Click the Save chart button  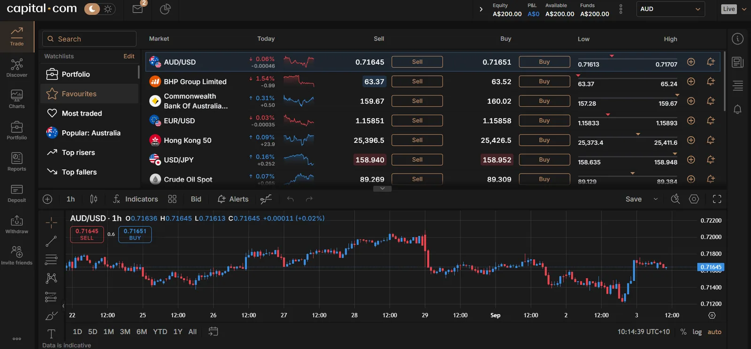tap(634, 199)
